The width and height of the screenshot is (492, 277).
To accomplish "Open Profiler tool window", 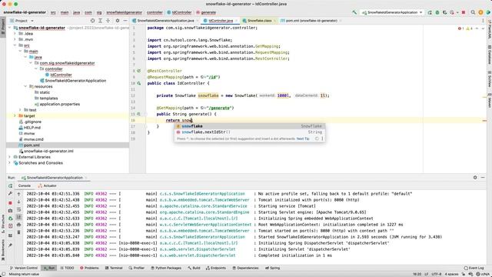I will click(137, 268).
